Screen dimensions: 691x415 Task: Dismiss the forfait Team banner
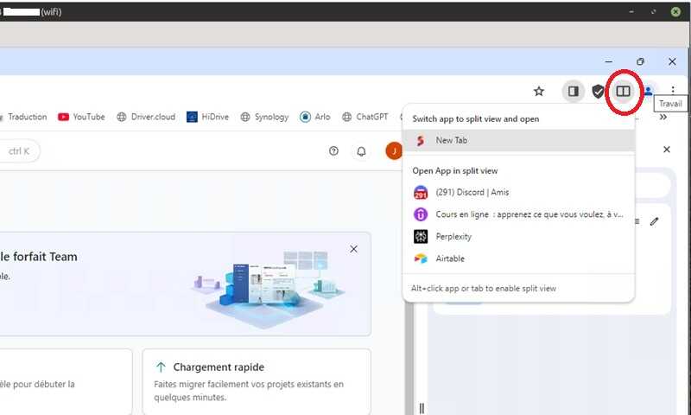353,249
